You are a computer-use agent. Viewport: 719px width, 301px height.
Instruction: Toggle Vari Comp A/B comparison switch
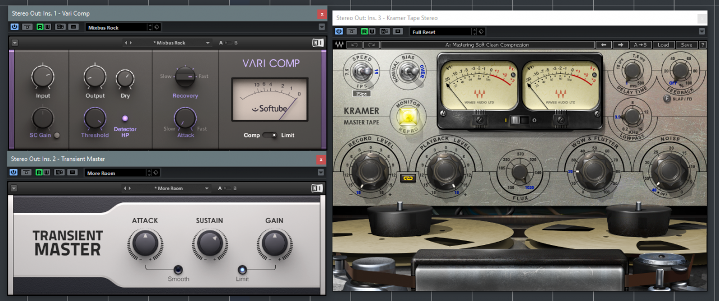click(x=228, y=43)
